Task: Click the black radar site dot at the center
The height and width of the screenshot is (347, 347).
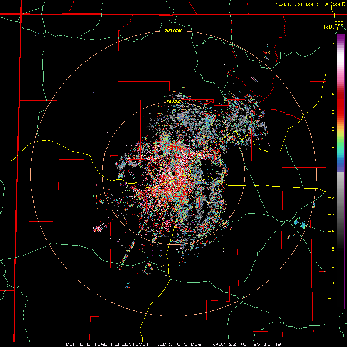Action: pyautogui.click(x=173, y=173)
